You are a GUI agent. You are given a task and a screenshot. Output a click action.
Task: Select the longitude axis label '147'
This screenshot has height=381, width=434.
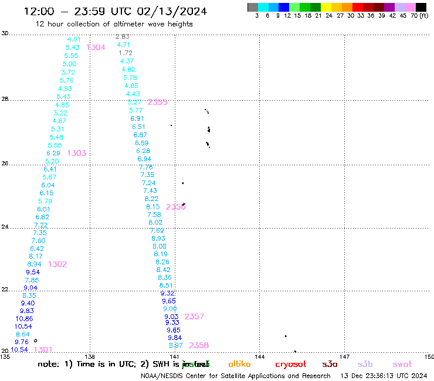pos(345,356)
